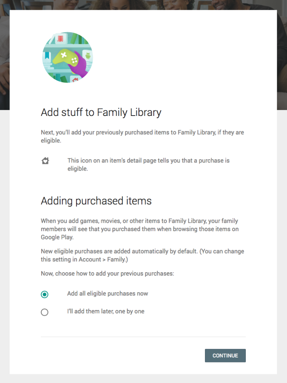Click the 'Adding purchased items' heading

(96, 201)
